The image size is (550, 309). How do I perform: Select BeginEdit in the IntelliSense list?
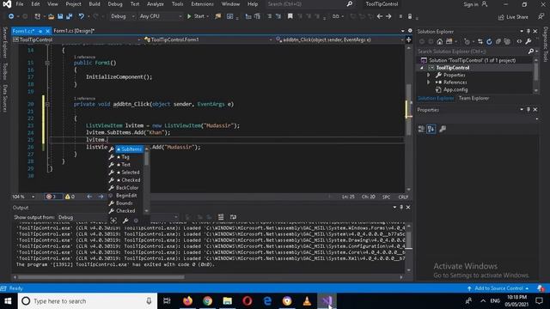pyautogui.click(x=125, y=196)
